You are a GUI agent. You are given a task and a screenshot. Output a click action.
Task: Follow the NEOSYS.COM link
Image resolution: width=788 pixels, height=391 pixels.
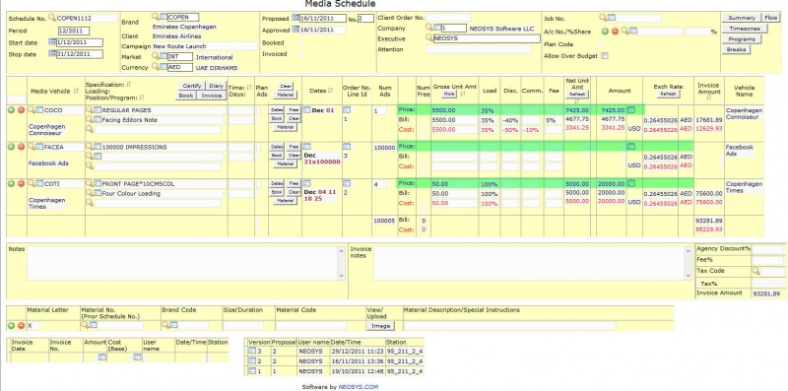click(x=359, y=387)
